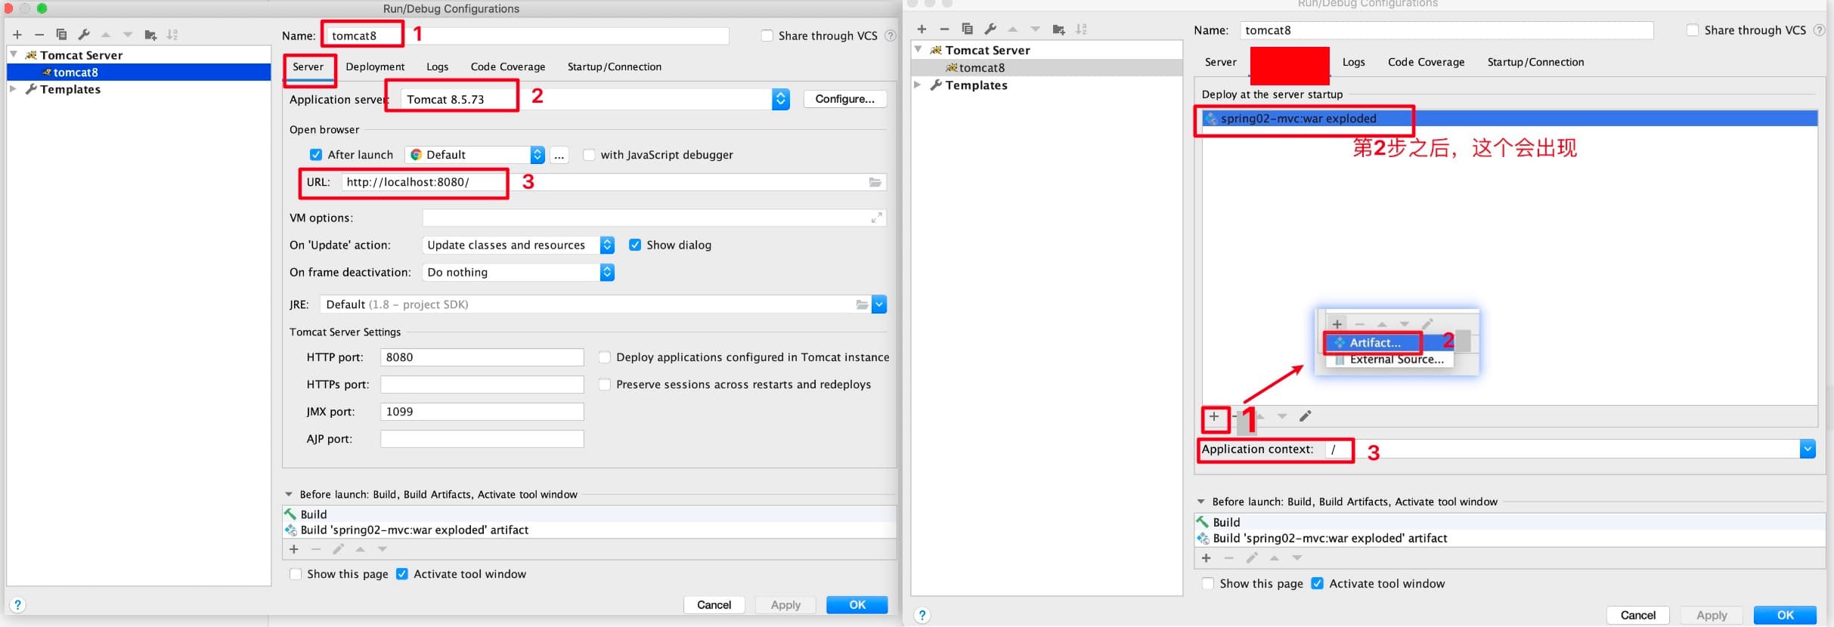
Task: Remove configuration in left window toolbar
Action: coord(39,35)
